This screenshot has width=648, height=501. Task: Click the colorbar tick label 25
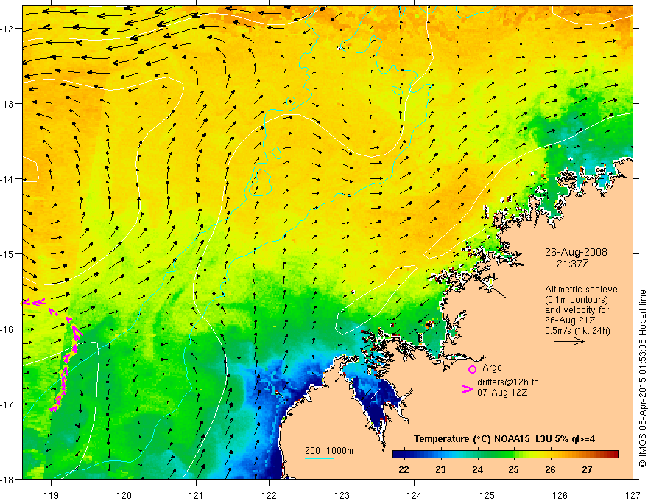pyautogui.click(x=514, y=469)
